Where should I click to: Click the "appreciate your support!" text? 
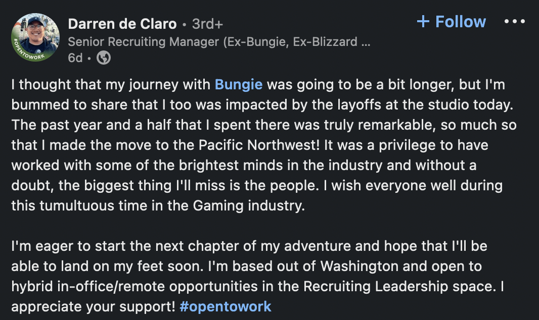coord(93,306)
